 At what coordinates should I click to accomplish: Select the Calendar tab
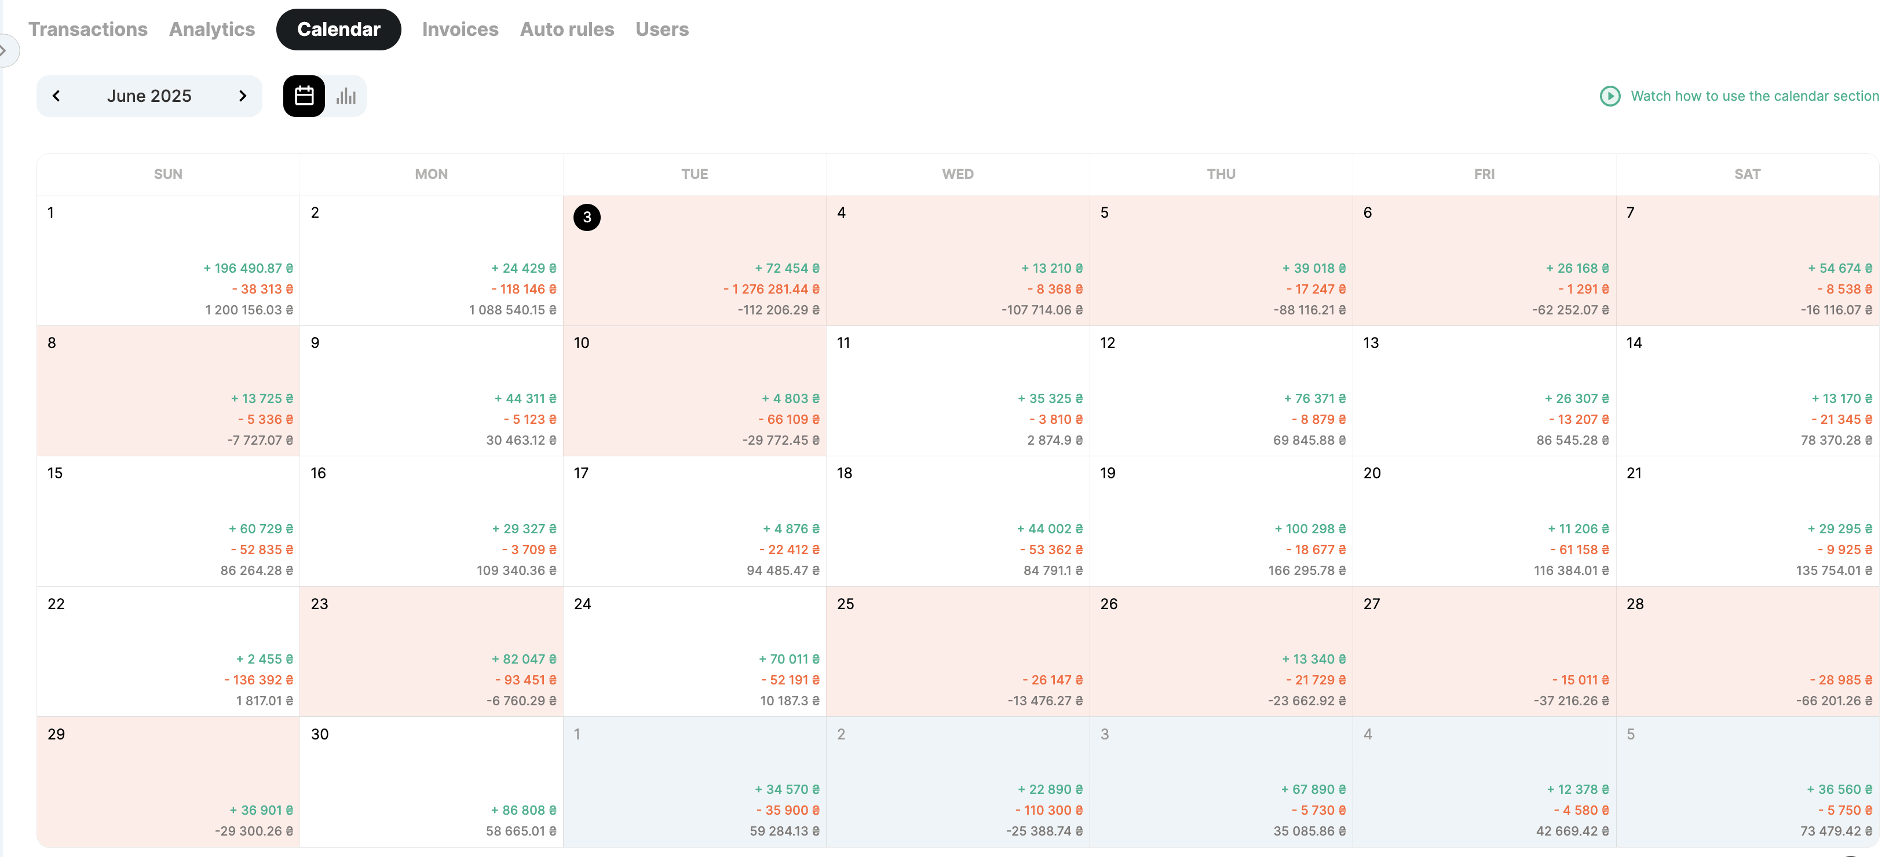click(x=338, y=30)
